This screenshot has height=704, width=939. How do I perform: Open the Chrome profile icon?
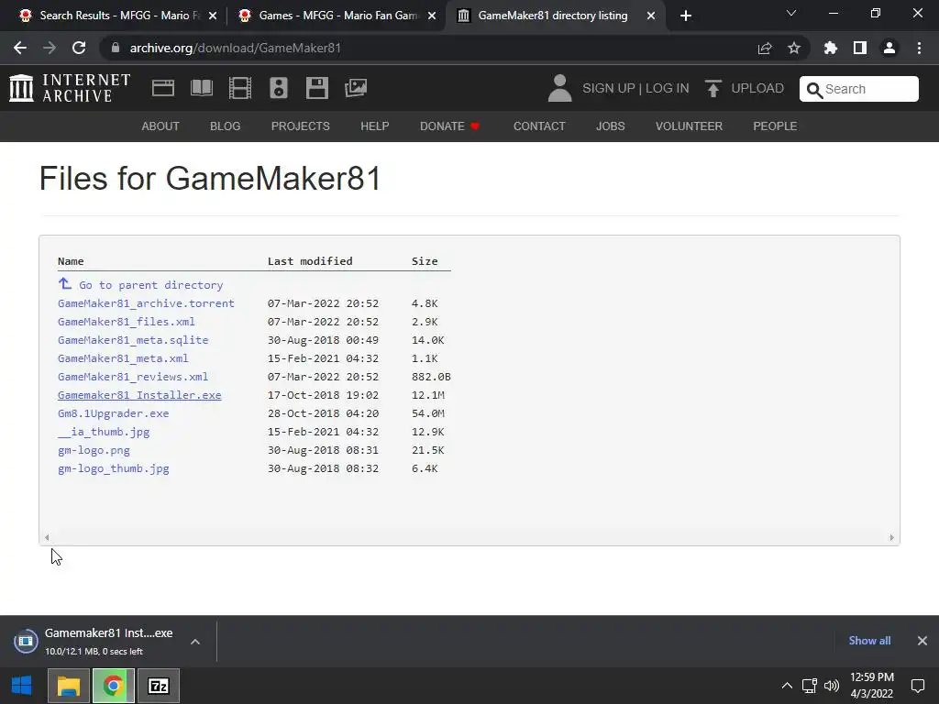point(889,48)
